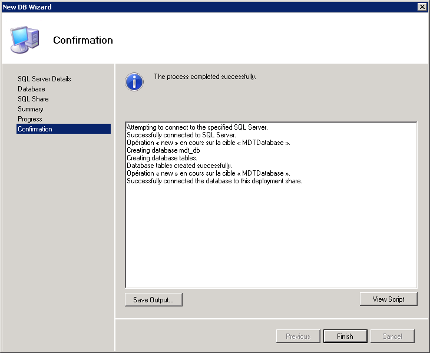Click the disabled Cancel button

[392, 336]
